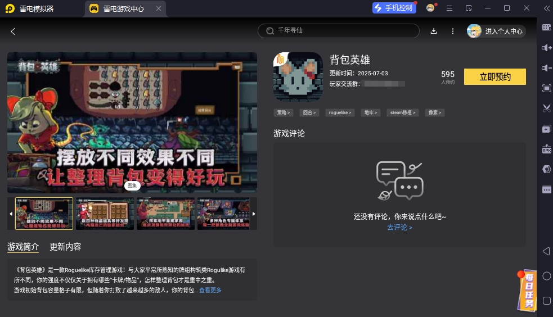Toggle fullscreen via sidebar icon

click(546, 88)
